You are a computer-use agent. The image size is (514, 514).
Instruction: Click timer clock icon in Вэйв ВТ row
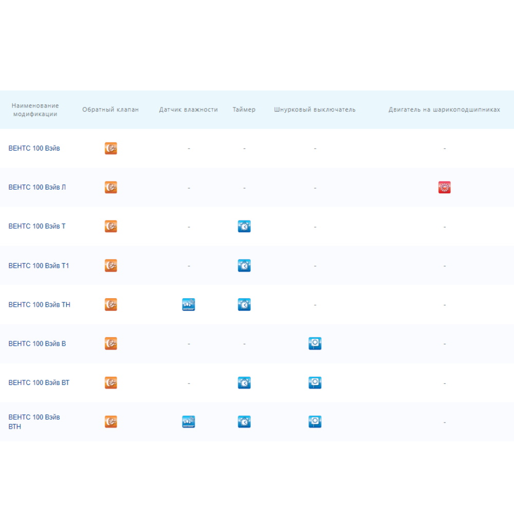click(244, 382)
